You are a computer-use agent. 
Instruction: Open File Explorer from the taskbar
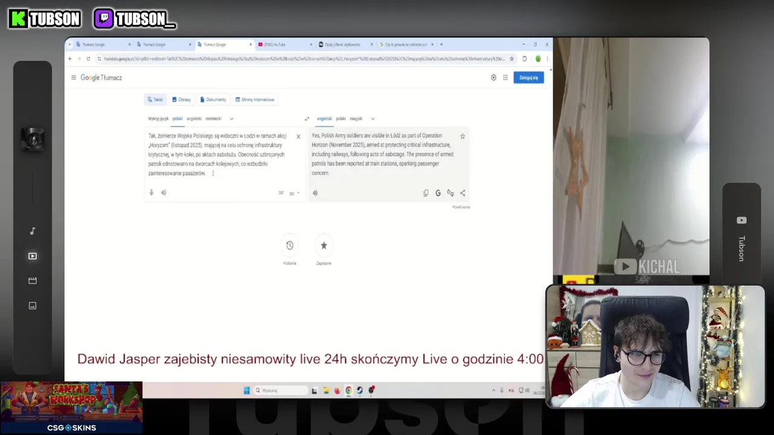pyautogui.click(x=325, y=390)
